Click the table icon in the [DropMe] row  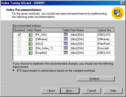pyautogui.click(x=66, y=53)
